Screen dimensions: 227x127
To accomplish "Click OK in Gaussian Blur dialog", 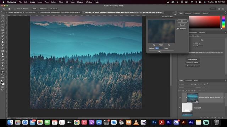I will click(x=182, y=21).
